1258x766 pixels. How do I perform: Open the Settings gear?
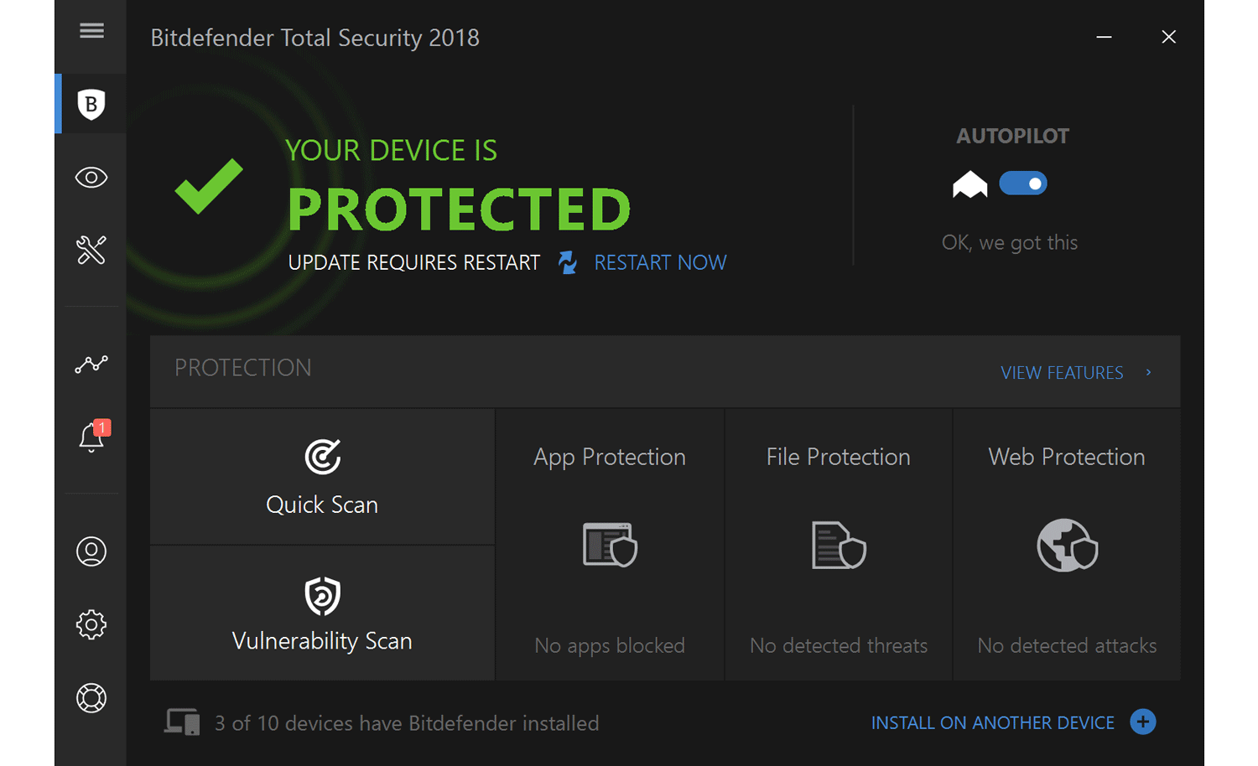tap(91, 624)
